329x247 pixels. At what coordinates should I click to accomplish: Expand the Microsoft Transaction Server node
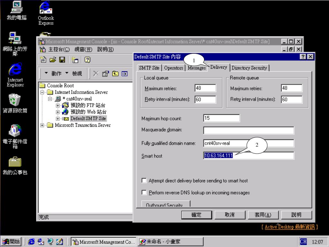[42, 125]
